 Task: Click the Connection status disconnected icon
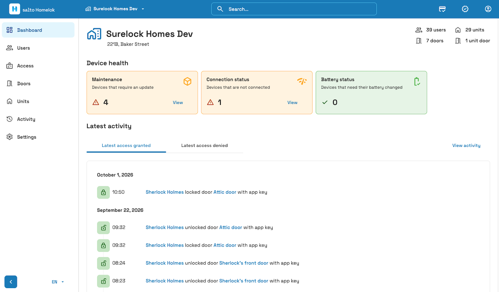pos(302,81)
